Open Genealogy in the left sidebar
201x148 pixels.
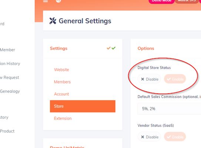10,91
